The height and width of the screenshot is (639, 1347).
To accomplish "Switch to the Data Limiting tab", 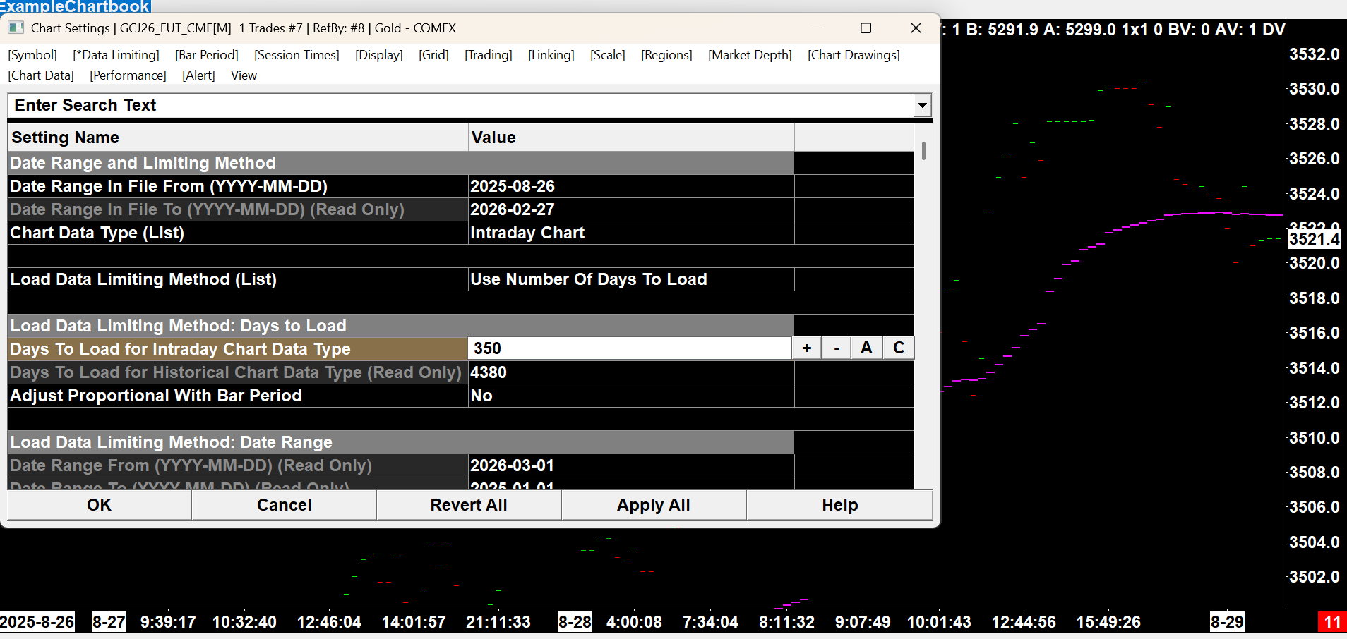I will pos(116,55).
